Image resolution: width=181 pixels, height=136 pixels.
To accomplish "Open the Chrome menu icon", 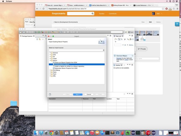I will 177,9.
